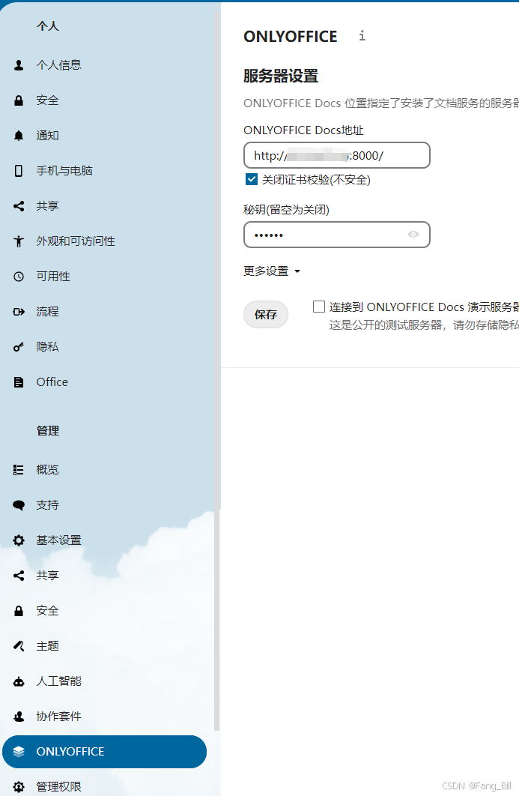The image size is (519, 796).
Task: Expand the 更多设置 section
Action: click(x=271, y=271)
